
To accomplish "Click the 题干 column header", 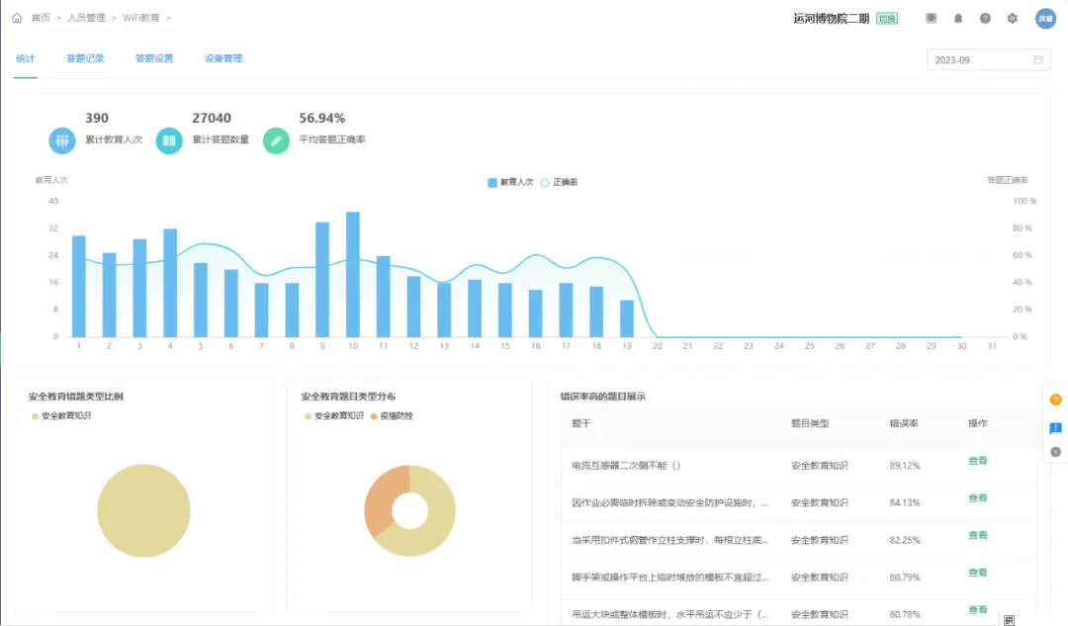I will pyautogui.click(x=581, y=423).
